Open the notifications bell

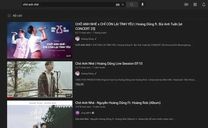[x=204, y=5]
